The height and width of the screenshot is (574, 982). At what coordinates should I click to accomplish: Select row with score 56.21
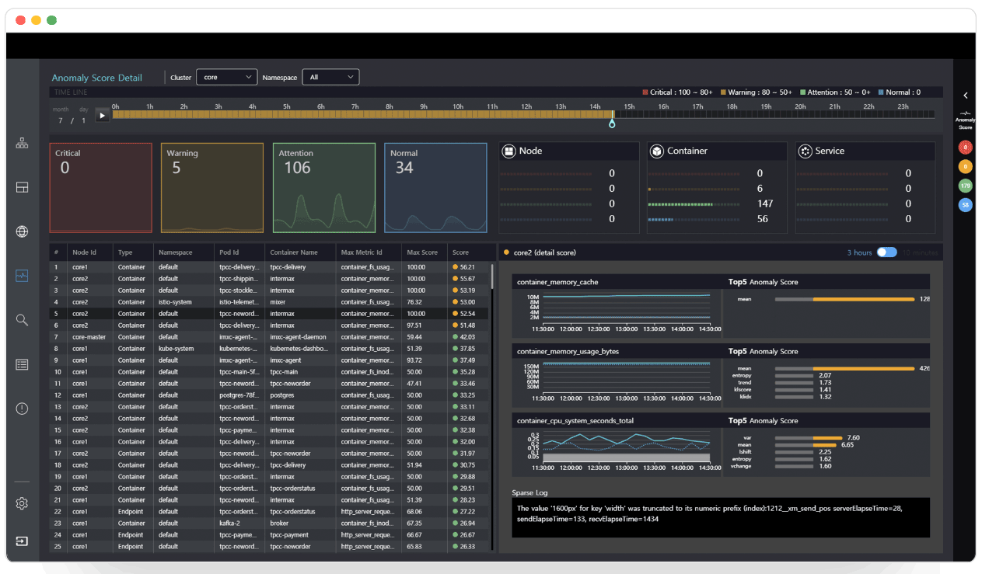point(269,267)
